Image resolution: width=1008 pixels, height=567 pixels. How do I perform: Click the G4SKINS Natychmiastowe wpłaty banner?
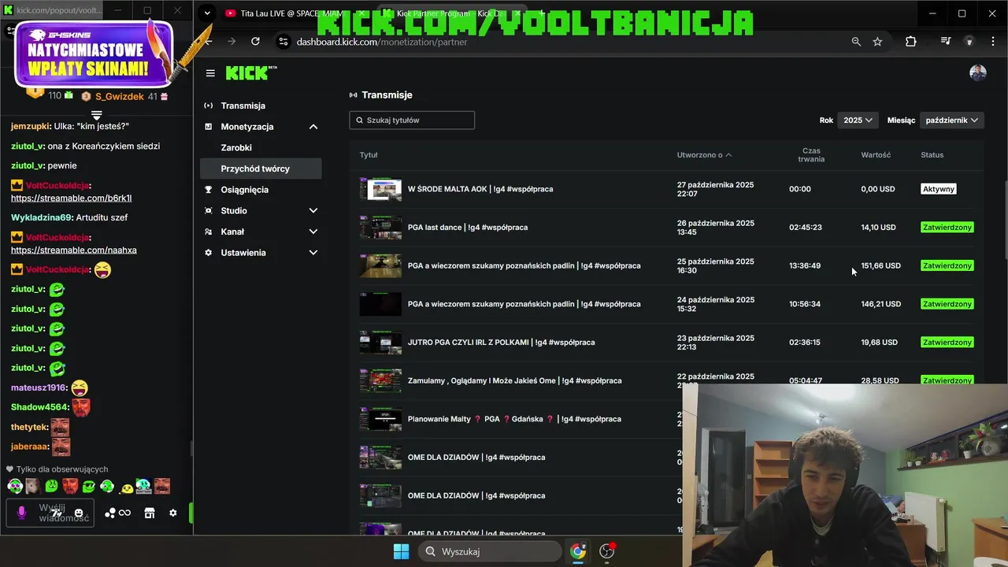(x=93, y=54)
